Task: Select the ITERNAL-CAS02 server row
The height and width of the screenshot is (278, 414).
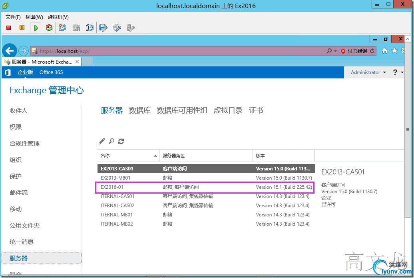Action: point(206,206)
